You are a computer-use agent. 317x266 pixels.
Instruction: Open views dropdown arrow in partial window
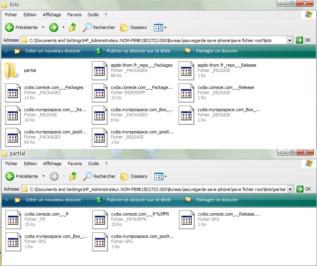pyautogui.click(x=165, y=177)
